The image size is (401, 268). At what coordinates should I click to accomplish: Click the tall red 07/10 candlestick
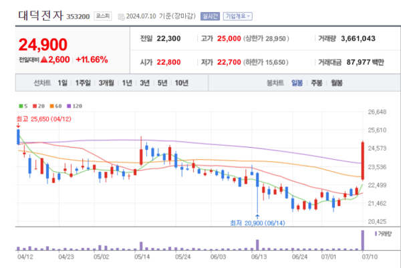pyautogui.click(x=363, y=160)
